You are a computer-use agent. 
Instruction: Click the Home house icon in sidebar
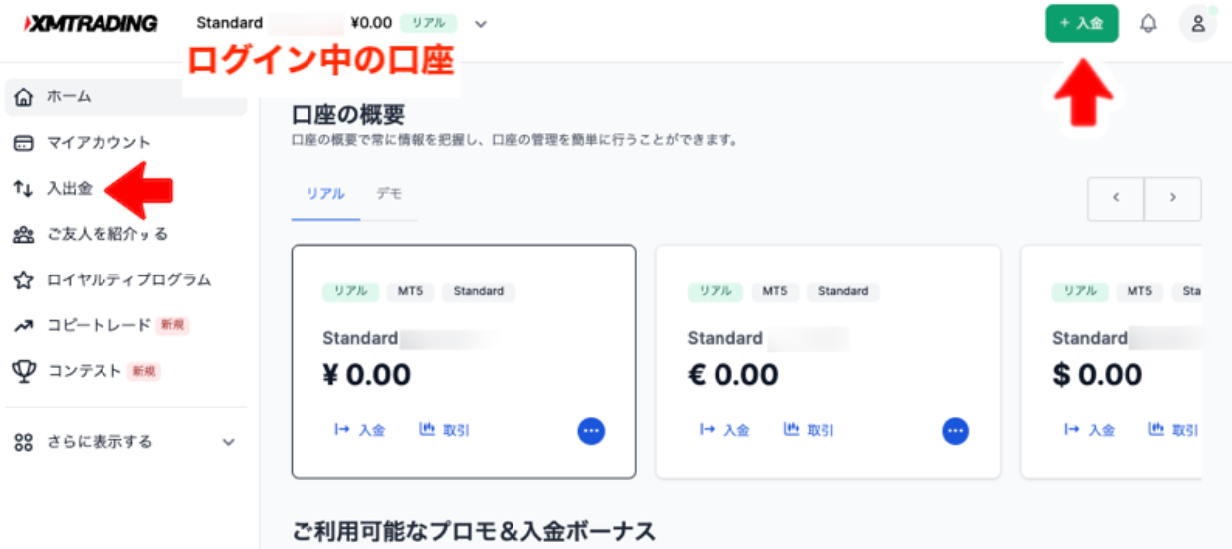(25, 96)
